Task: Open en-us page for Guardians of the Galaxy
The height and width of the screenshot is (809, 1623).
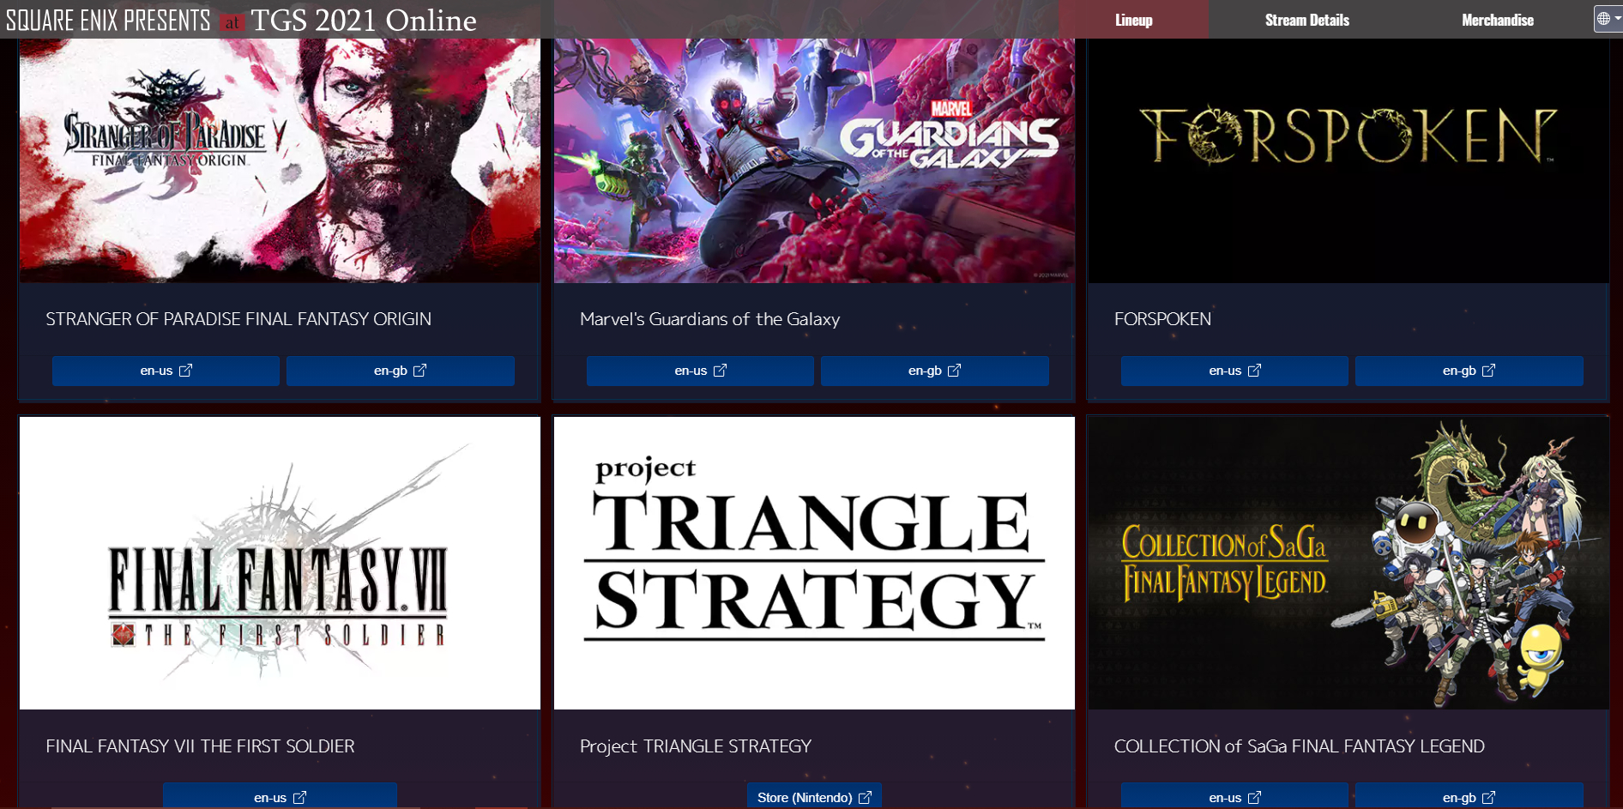Action: coord(700,371)
